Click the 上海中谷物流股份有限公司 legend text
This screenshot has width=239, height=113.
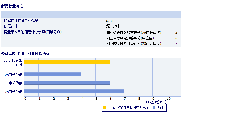pyautogui.click(x=129, y=108)
